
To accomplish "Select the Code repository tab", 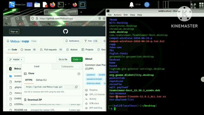I will click(x=12, y=50).
